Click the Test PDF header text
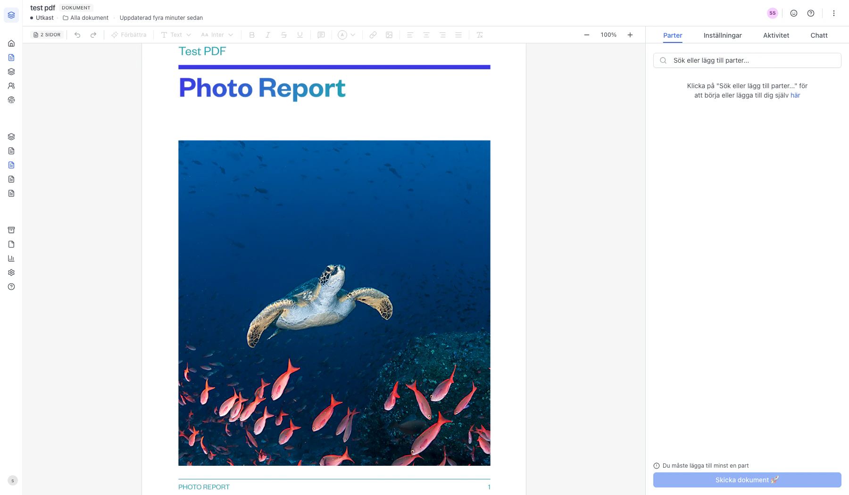 202,51
